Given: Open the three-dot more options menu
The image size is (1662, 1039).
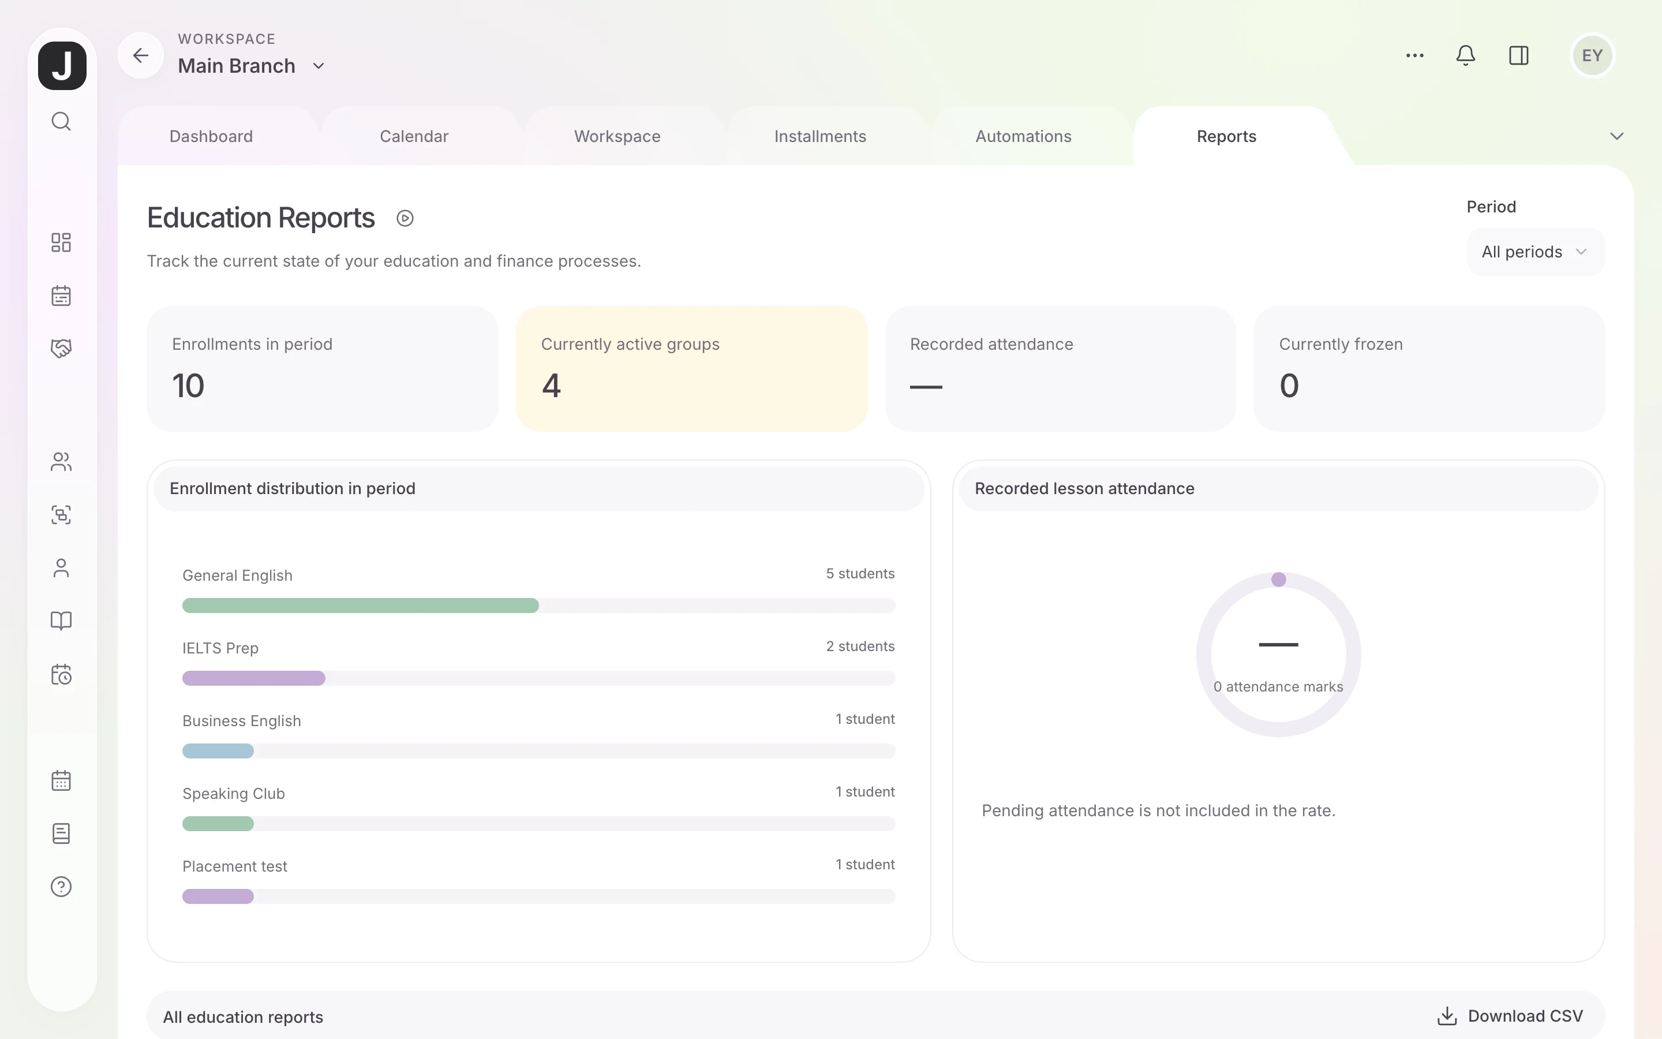Looking at the screenshot, I should click(x=1415, y=55).
